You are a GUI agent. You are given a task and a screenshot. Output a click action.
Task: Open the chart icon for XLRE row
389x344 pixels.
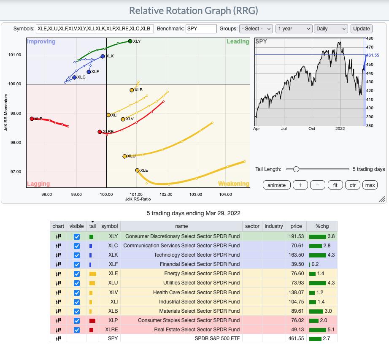click(58, 330)
